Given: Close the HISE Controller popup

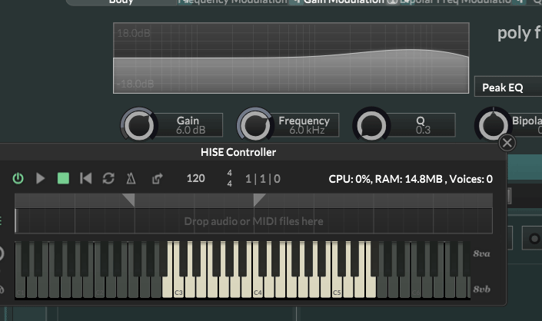Looking at the screenshot, I should click(x=507, y=143).
